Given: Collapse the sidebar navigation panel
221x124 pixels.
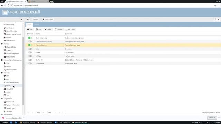Looking at the screenshot, I should (x=21, y=19).
